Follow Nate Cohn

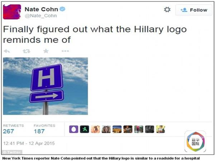click(x=194, y=10)
